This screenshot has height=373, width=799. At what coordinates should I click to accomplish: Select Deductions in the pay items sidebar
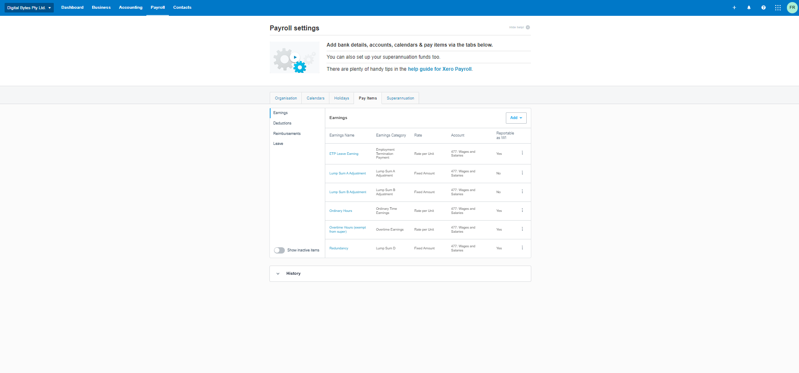282,123
